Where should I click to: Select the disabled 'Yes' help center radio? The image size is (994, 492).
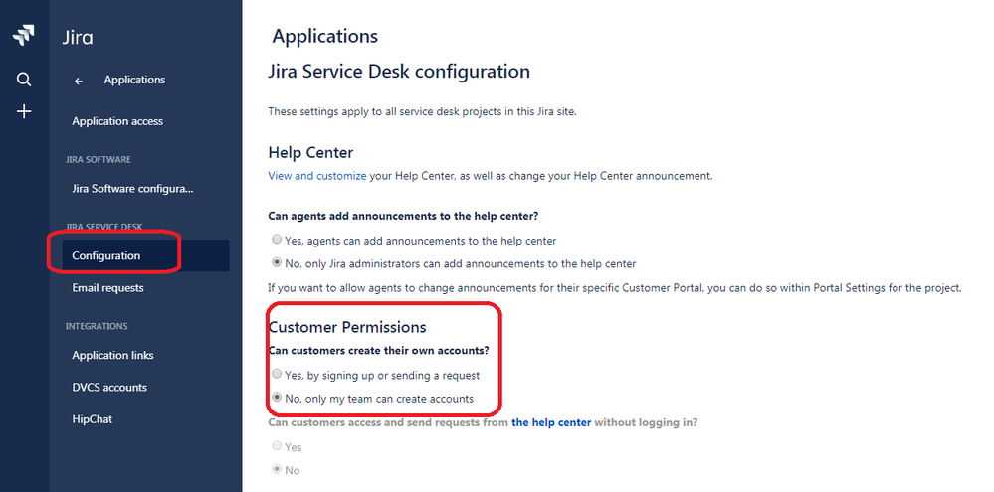tap(277, 447)
